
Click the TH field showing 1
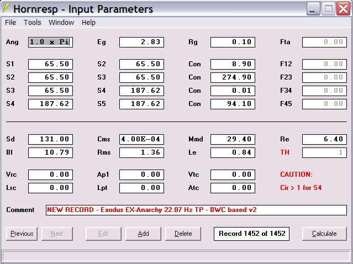[x=324, y=152]
